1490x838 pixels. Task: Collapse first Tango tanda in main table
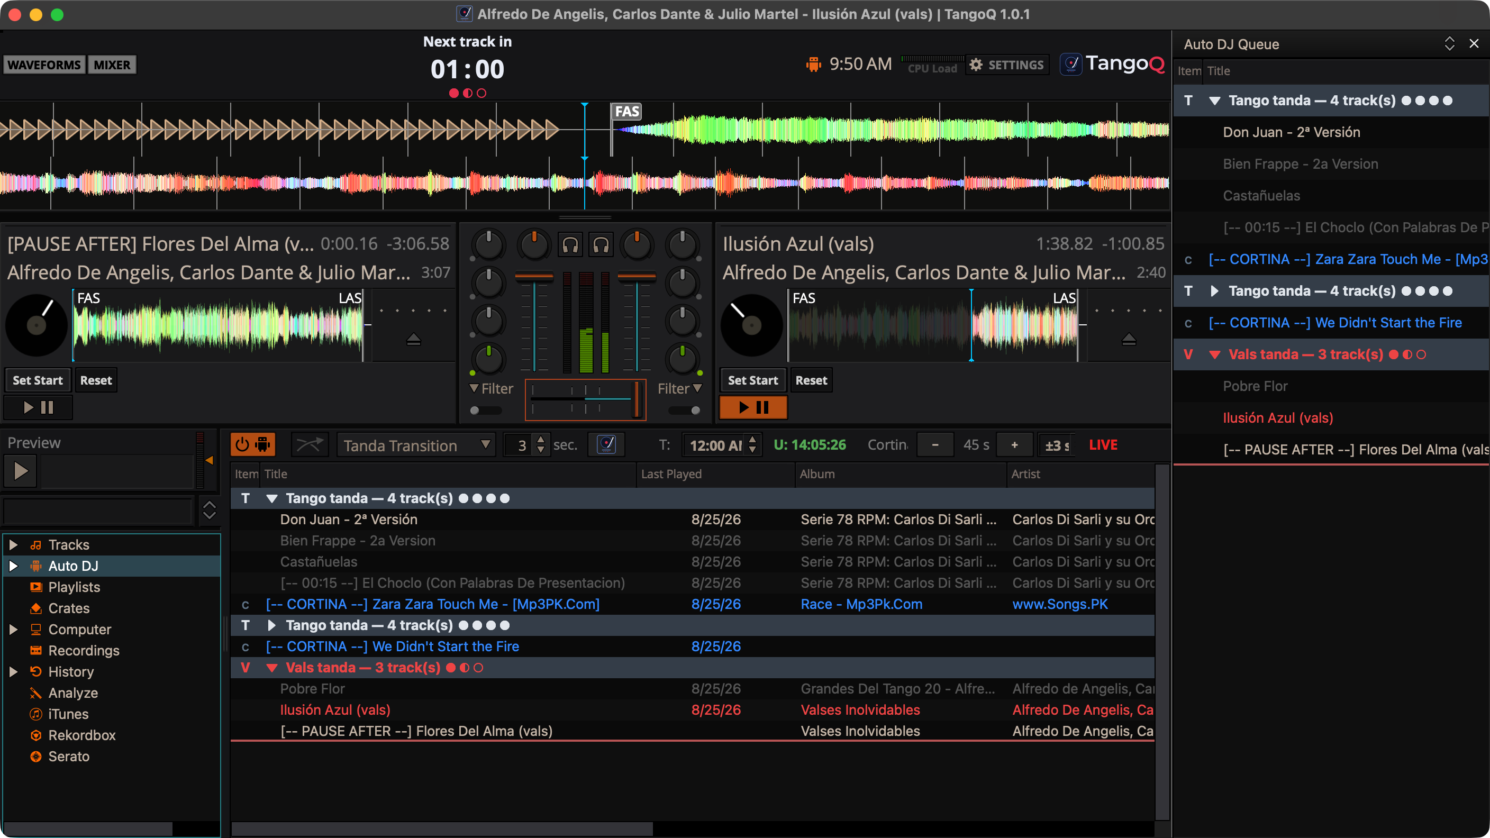(x=271, y=498)
